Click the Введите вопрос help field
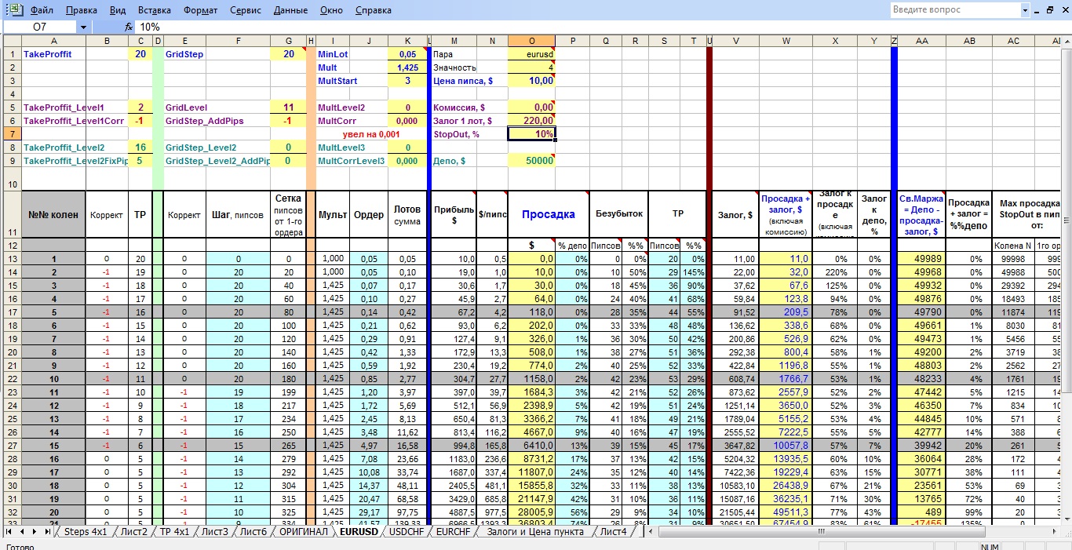Screen dimensions: 1072x550 click(955, 10)
